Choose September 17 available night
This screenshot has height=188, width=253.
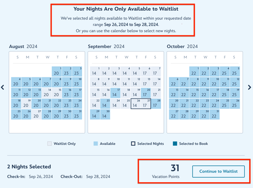tap(115, 93)
